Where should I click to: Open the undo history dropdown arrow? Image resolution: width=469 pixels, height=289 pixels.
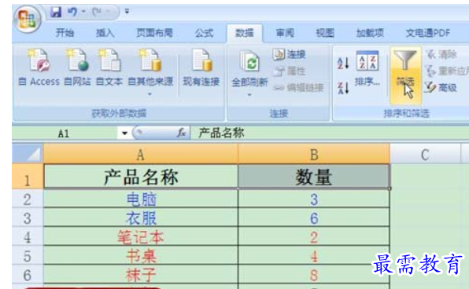pyautogui.click(x=83, y=12)
